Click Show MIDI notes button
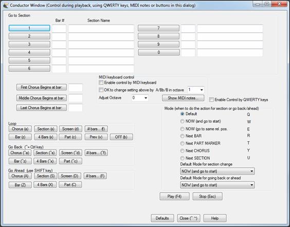The image size is (290, 227). tap(183, 98)
